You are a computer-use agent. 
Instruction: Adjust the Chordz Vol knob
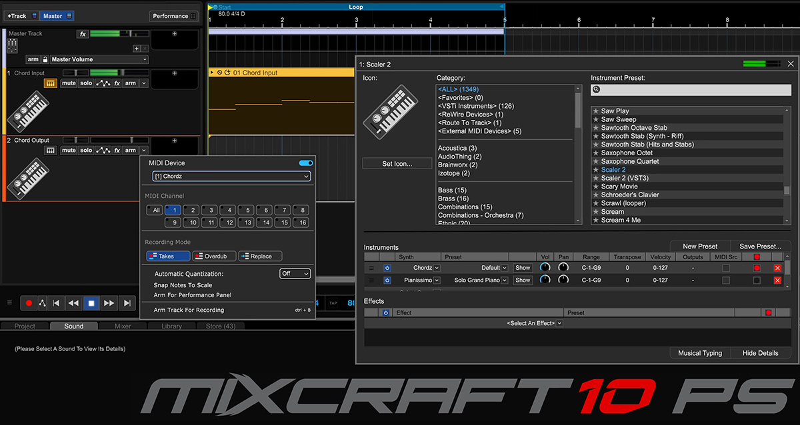[x=545, y=268]
